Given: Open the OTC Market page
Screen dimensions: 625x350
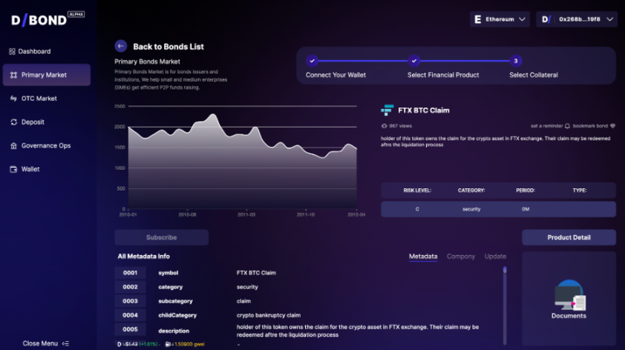Looking at the screenshot, I should coord(33,99).
